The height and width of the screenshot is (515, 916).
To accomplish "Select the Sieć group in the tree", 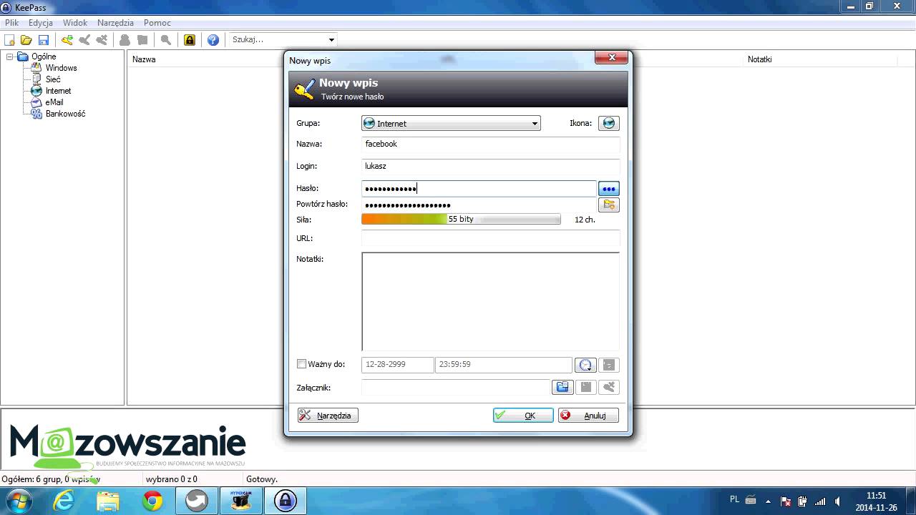I will click(53, 79).
